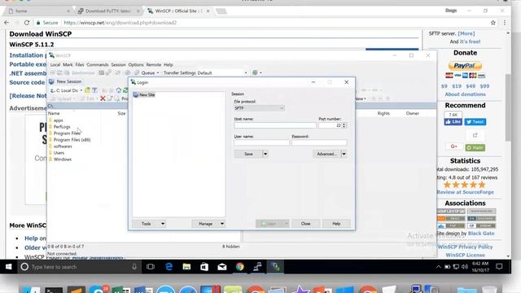Open the Windows Start menu
This screenshot has width=521, height=293.
tap(9, 267)
